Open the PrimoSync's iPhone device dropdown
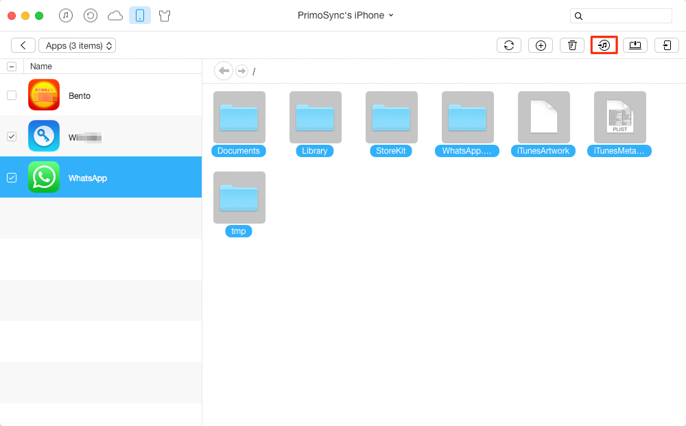This screenshot has width=686, height=426. (x=346, y=15)
